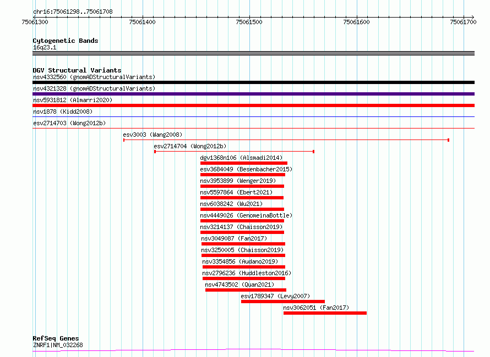Click the red nsv6038242 Wu2021 bar
The height and width of the screenshot is (357, 490).
242,209
